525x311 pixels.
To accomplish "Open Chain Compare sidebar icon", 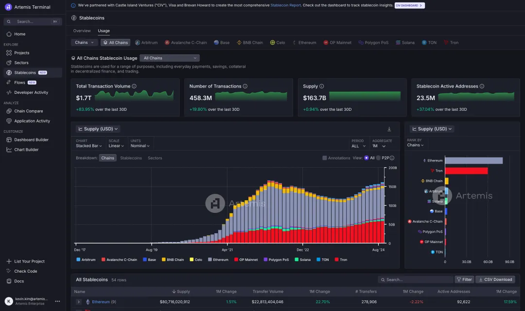I will [9, 111].
